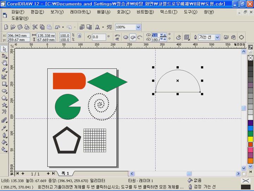Viewport: 254px width, 191px height.
Task: Select the Eyedropper tool
Action: (x=4, y=128)
